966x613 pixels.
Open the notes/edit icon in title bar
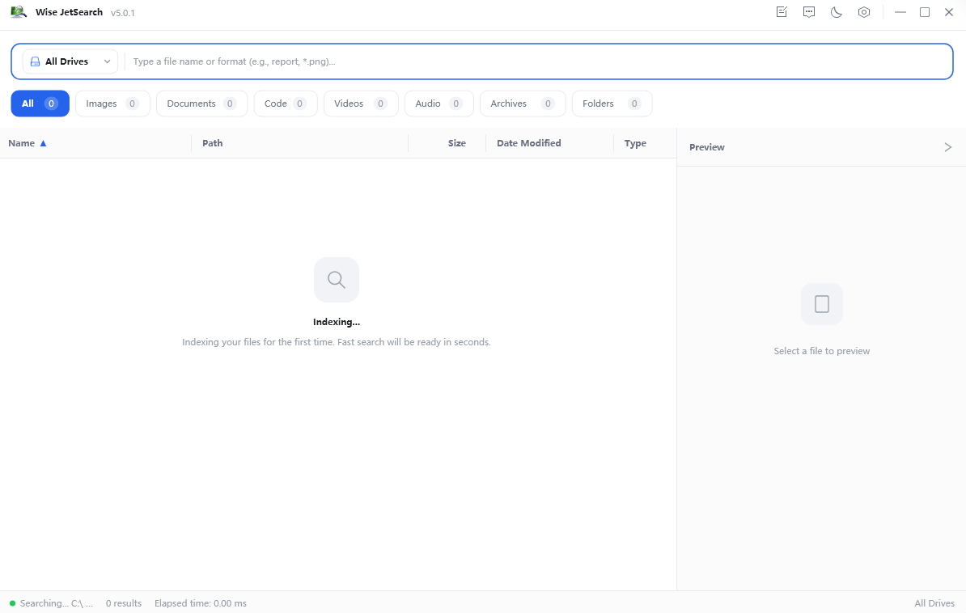tap(782, 11)
